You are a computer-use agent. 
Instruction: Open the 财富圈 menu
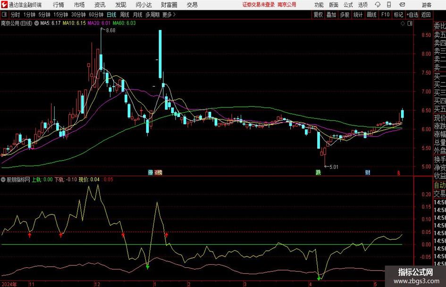tap(169, 5)
